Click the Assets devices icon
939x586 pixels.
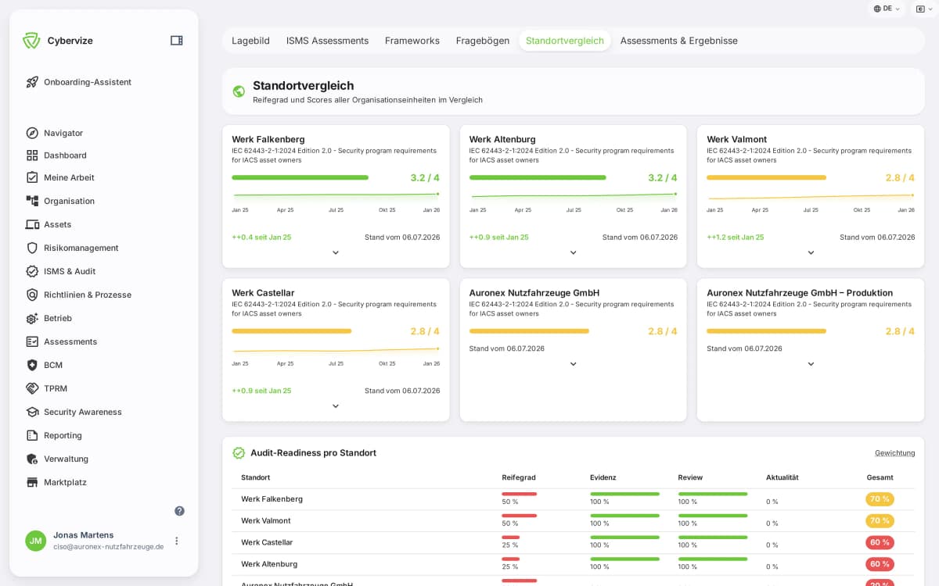coord(32,224)
